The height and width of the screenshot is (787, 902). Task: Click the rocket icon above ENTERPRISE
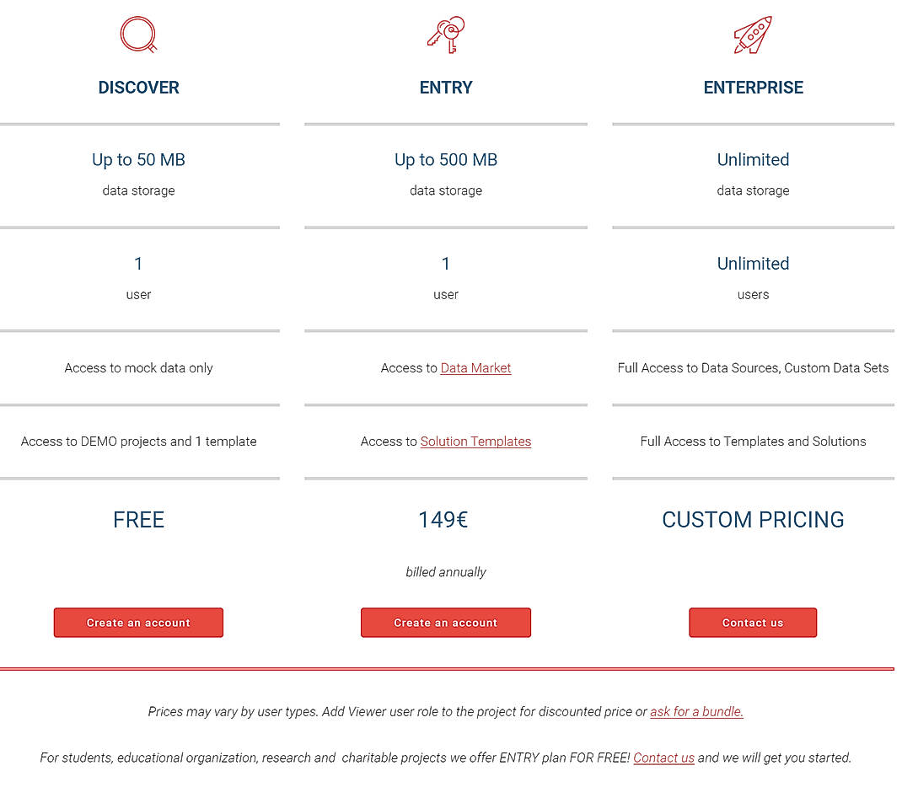click(753, 34)
